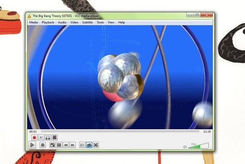The height and width of the screenshot is (164, 245).
Task: Click the frame by frame button
Action: (x=54, y=137)
